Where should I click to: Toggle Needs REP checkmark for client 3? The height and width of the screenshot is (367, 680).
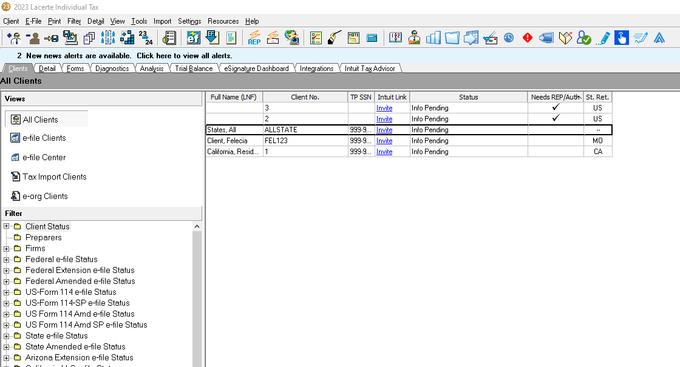click(556, 108)
